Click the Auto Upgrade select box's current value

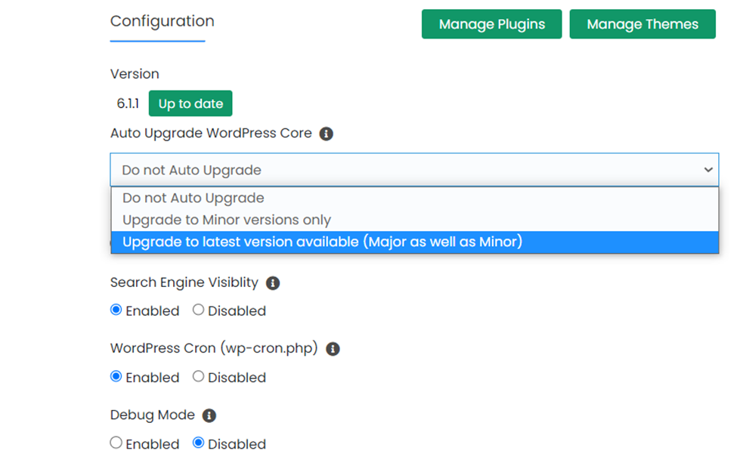192,170
